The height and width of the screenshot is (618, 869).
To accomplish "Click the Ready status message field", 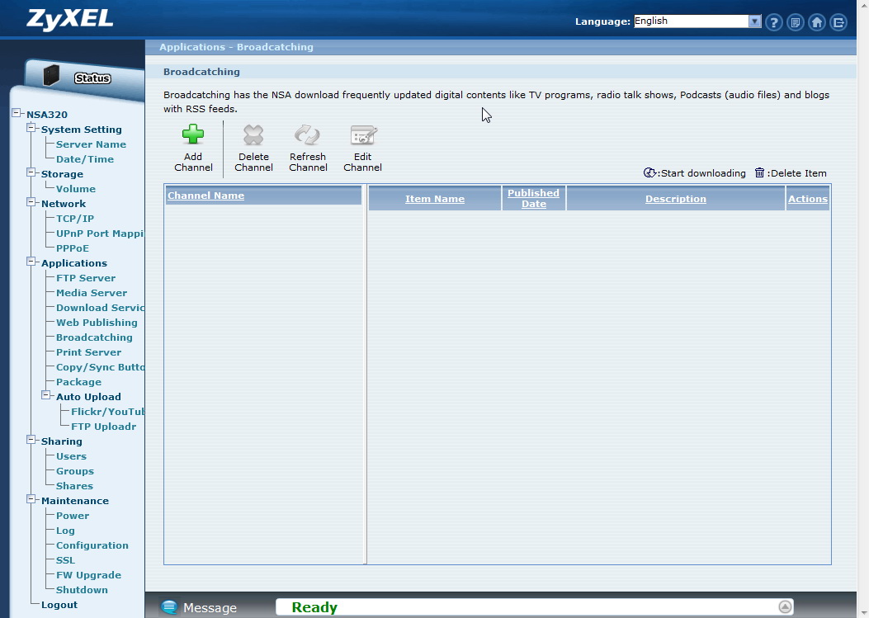I will coord(535,607).
